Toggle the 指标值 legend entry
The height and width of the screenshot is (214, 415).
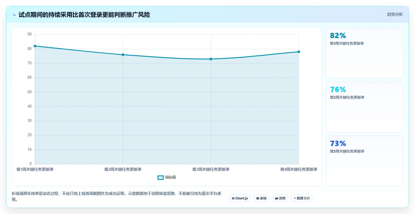(167, 177)
